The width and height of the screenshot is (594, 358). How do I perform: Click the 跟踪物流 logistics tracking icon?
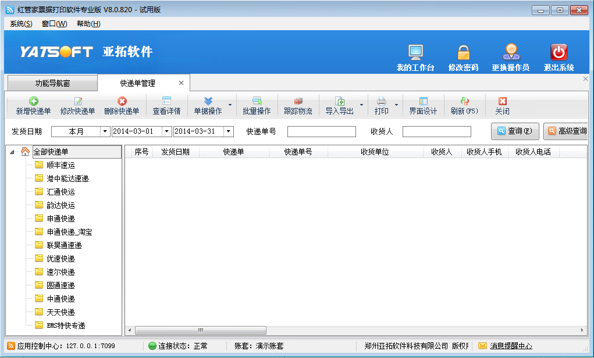pos(298,105)
